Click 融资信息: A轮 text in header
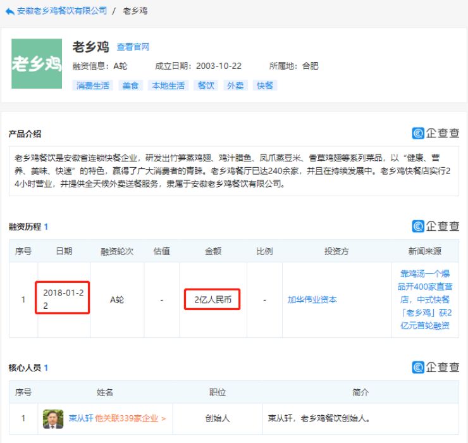 pyautogui.click(x=100, y=66)
